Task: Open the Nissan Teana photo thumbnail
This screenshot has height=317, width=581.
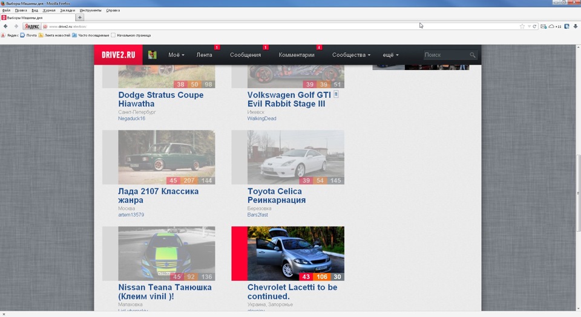Action: (166, 254)
